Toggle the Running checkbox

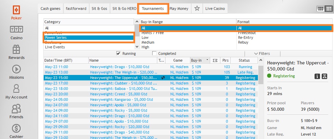coord(118,53)
